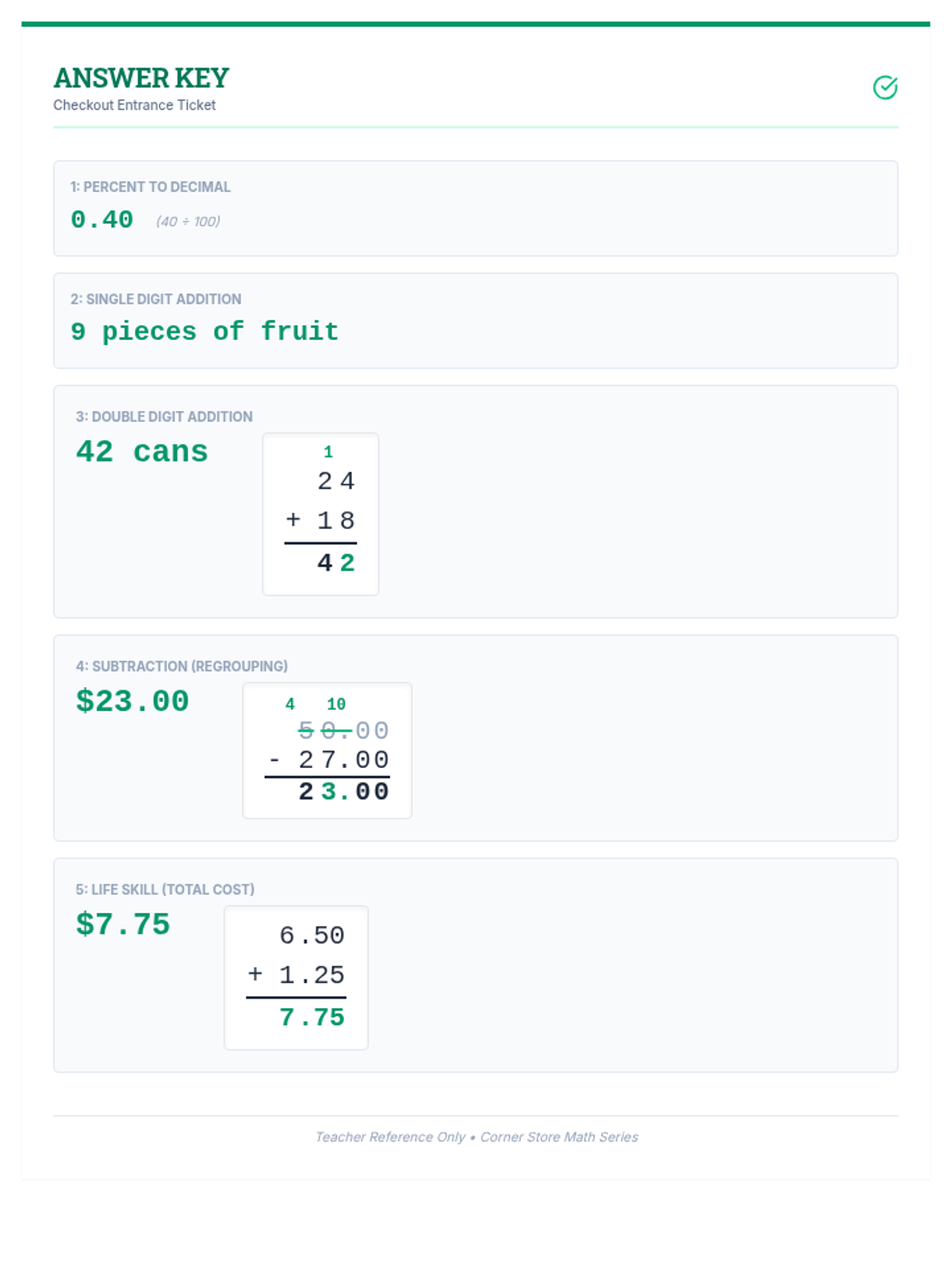
Task: Click the + 1.25 row in work box
Action: [x=296, y=974]
